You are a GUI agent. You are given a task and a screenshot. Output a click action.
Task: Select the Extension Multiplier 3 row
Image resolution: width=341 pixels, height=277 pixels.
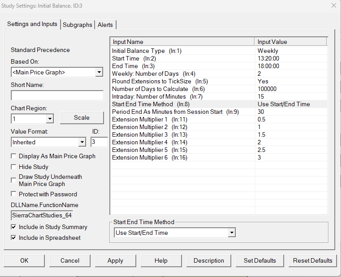click(182, 134)
